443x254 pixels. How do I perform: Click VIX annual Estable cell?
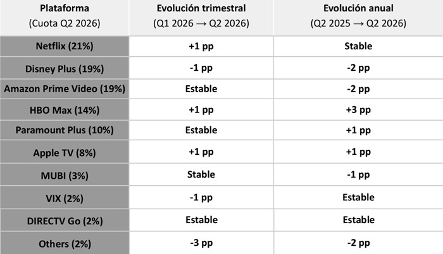coord(358,198)
